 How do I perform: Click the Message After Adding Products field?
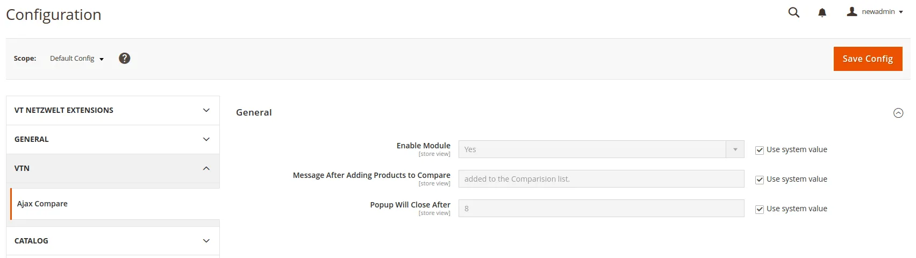pos(601,179)
